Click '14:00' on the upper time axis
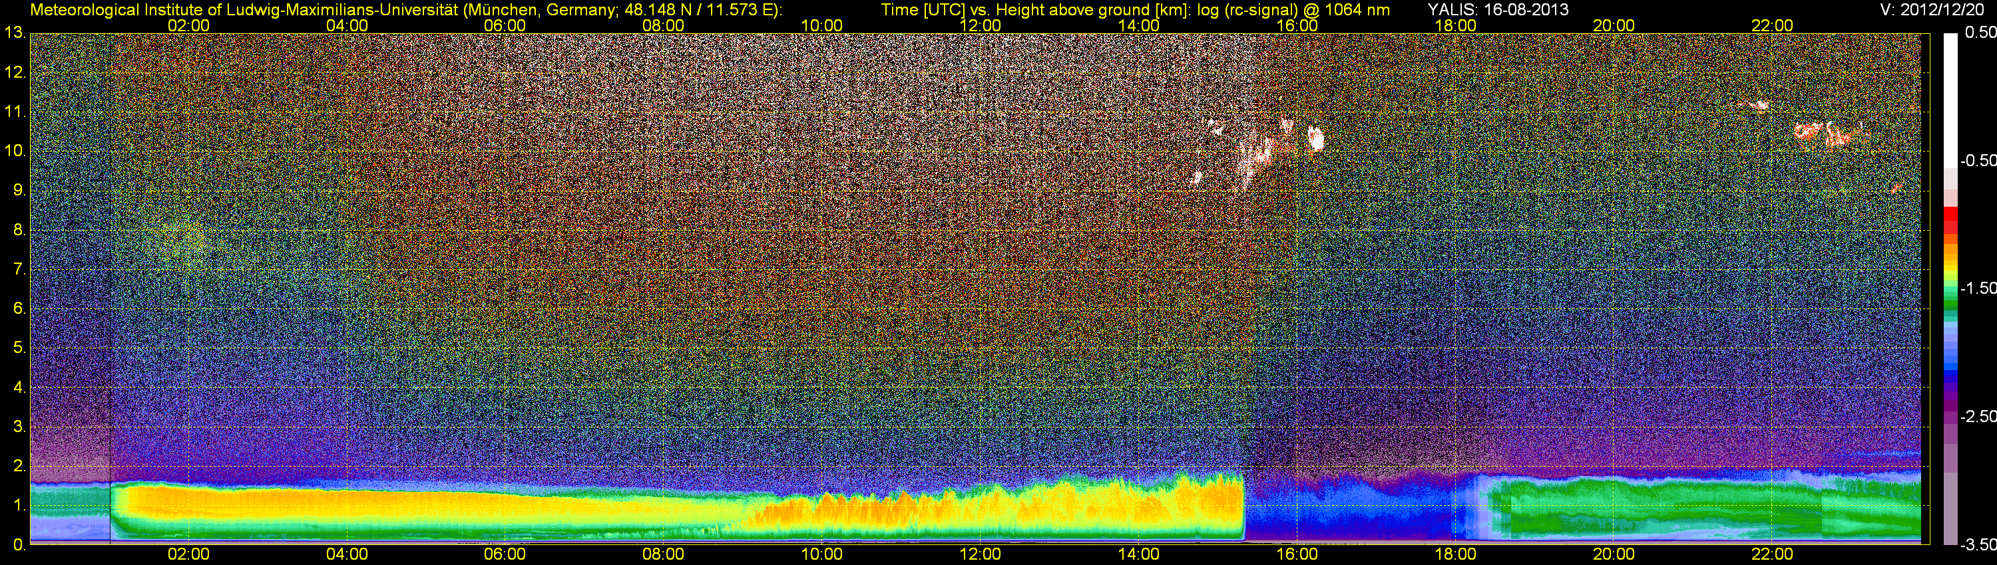Viewport: 1997px width, 565px height. coord(1139,25)
